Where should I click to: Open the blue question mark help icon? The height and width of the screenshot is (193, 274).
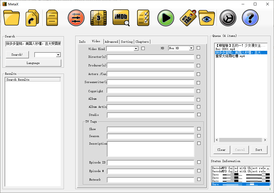point(250,18)
